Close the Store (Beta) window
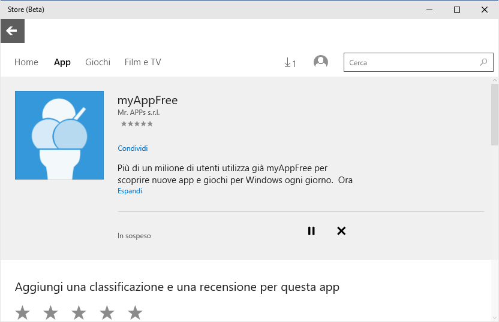The width and height of the screenshot is (499, 322). tap(485, 10)
